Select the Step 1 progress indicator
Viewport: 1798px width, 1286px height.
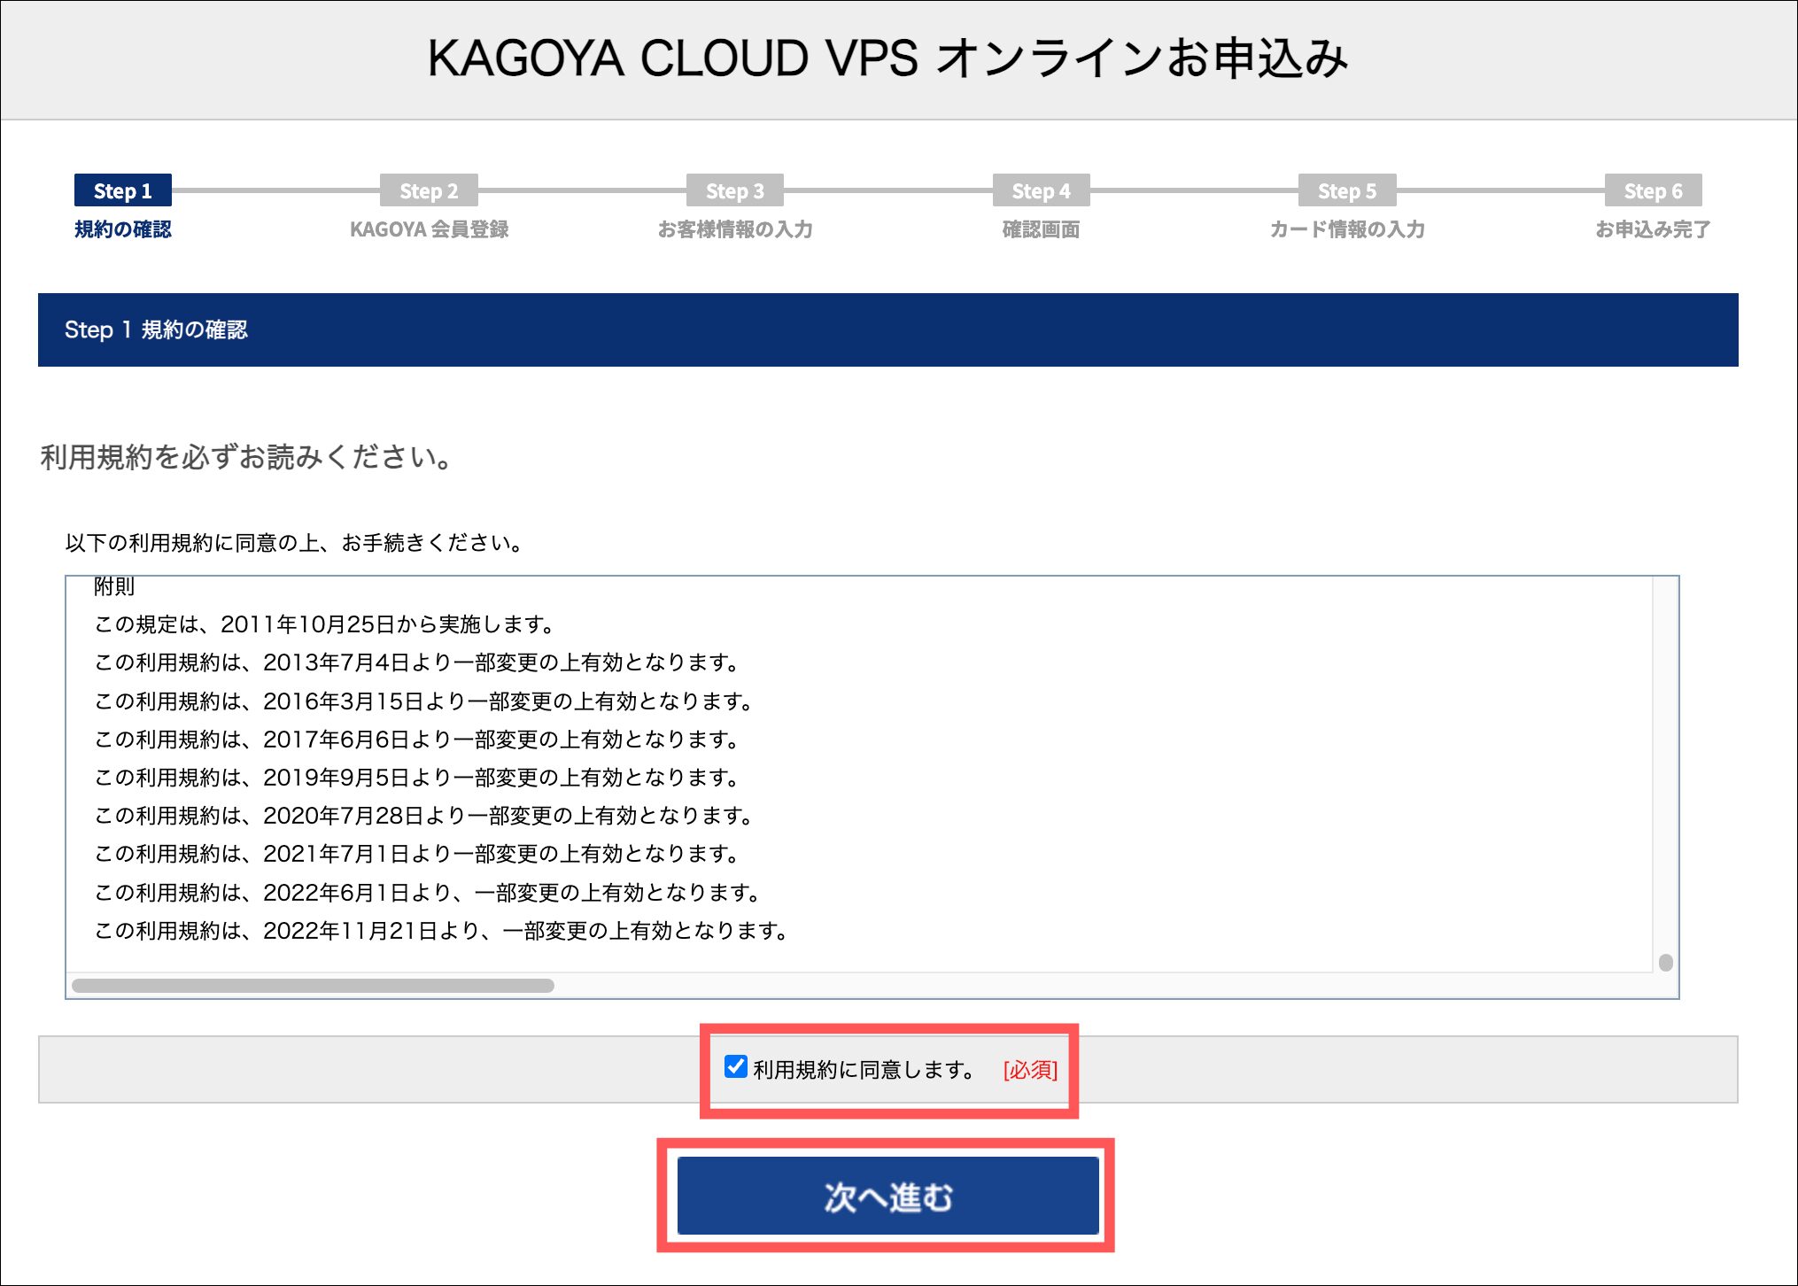pyautogui.click(x=122, y=190)
